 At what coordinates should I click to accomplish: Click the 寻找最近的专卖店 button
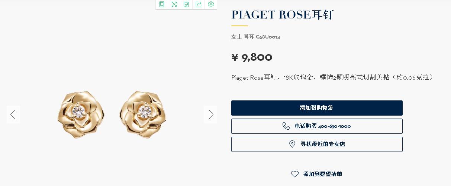coord(317,144)
